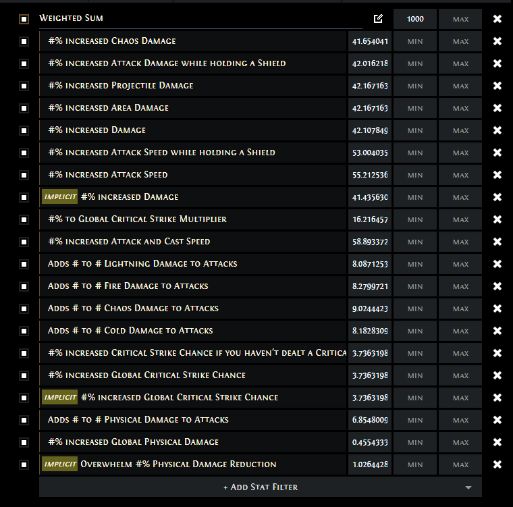Remove the Weighted Sum filter group
Viewport: 513px width, 507px height.
pyautogui.click(x=497, y=19)
